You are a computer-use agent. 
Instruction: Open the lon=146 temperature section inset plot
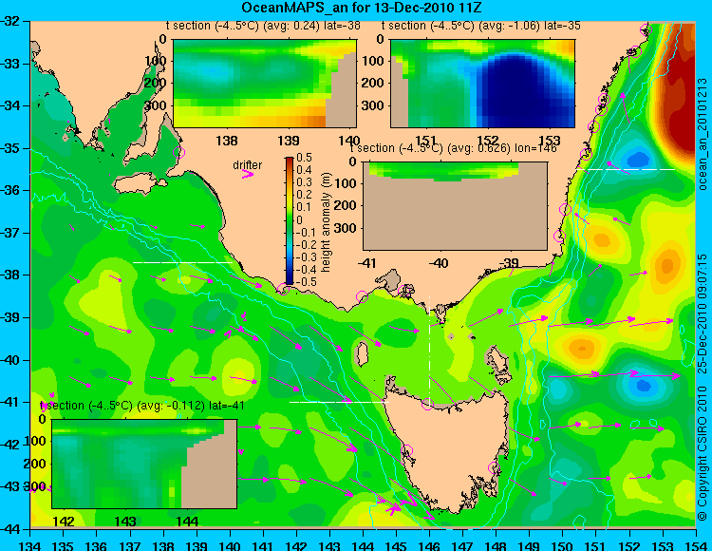(456, 206)
